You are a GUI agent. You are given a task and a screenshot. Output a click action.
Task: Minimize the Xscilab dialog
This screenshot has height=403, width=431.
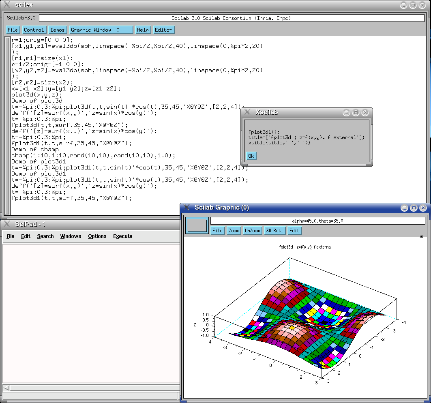[346, 112]
